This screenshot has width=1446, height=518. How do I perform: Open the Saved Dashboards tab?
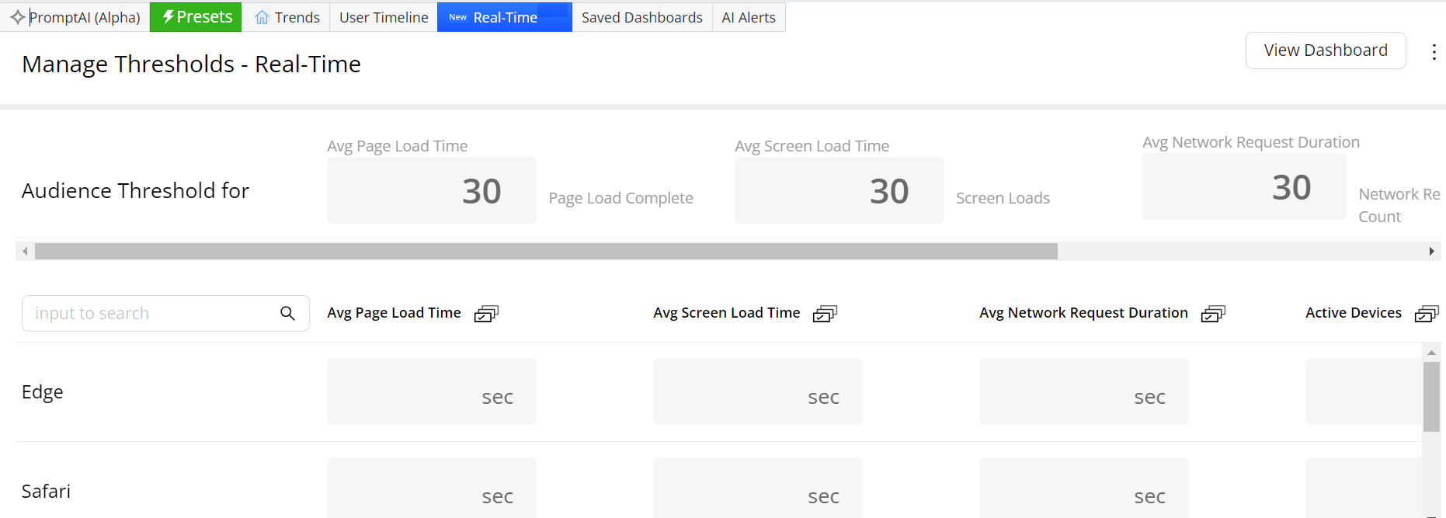point(641,17)
